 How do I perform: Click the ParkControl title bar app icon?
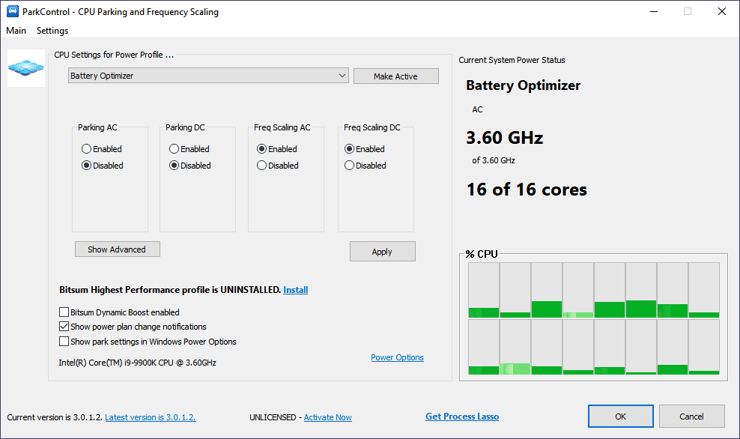coord(13,11)
